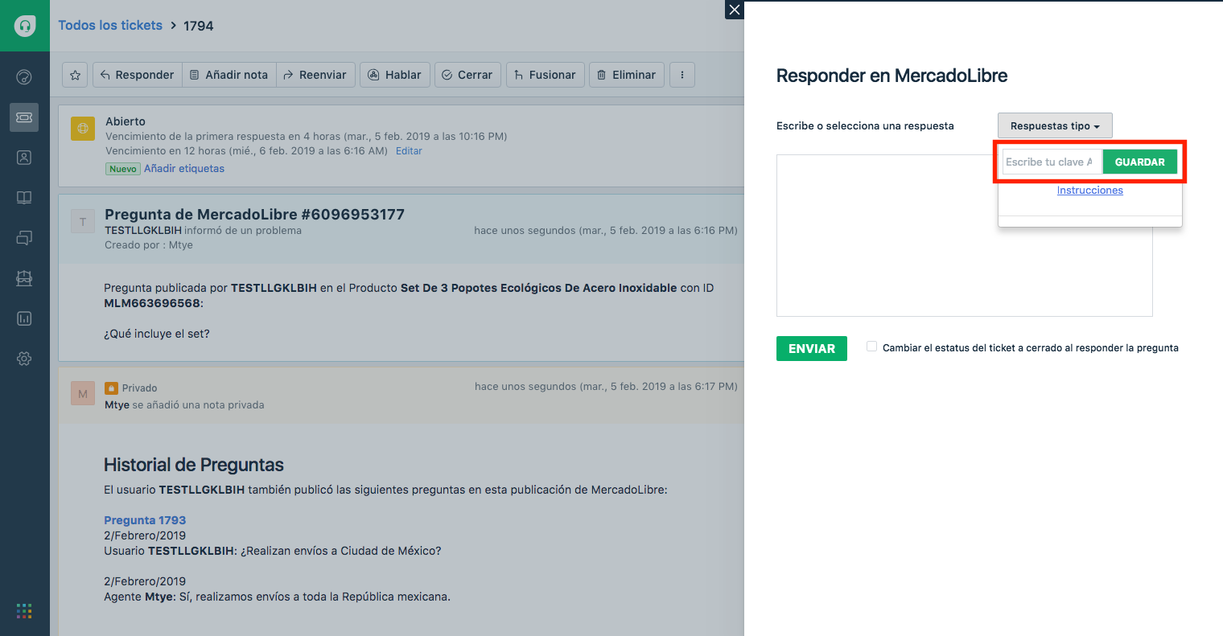Click the Pregunta de MercadoLibre #6096953177 title
The width and height of the screenshot is (1223, 636).
(x=254, y=215)
